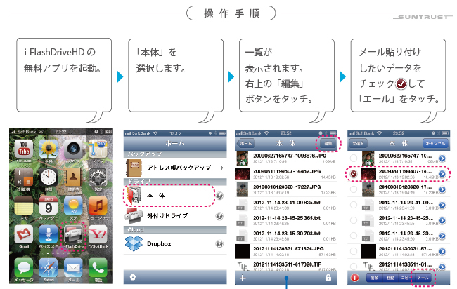Tap blue arrow on 2012-11-14 23-45-25... row
457x289 pixels.
[x=442, y=220]
